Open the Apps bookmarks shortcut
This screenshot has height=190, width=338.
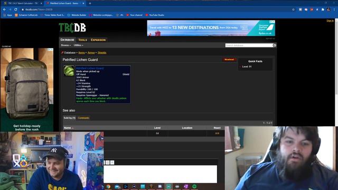[8, 15]
